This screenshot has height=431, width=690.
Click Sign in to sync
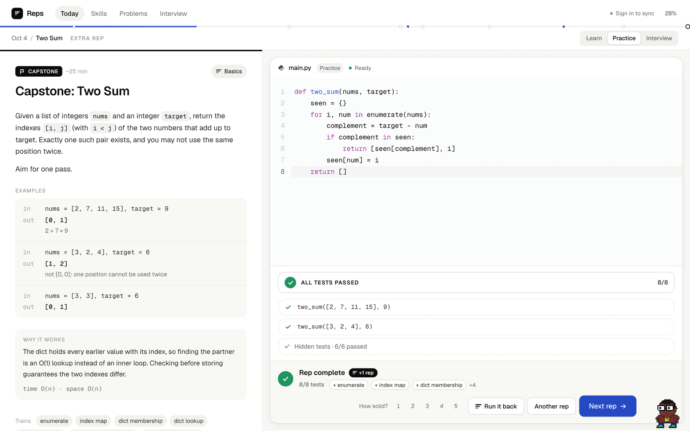click(632, 13)
